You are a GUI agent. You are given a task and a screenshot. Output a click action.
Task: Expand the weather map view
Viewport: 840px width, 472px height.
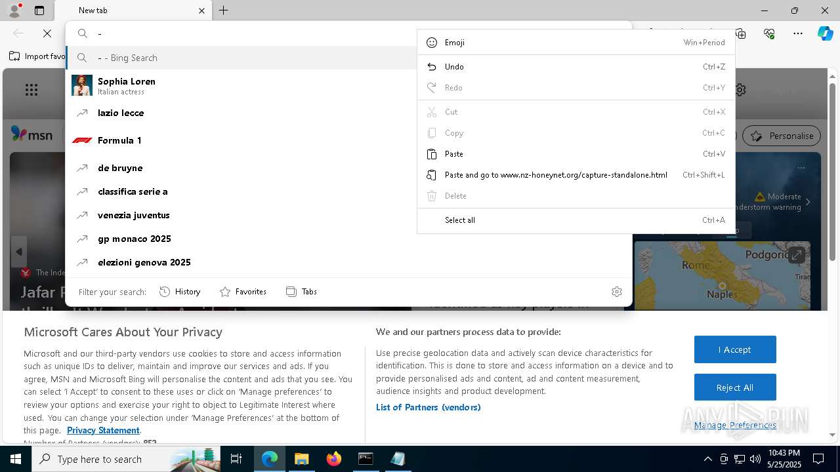point(797,254)
